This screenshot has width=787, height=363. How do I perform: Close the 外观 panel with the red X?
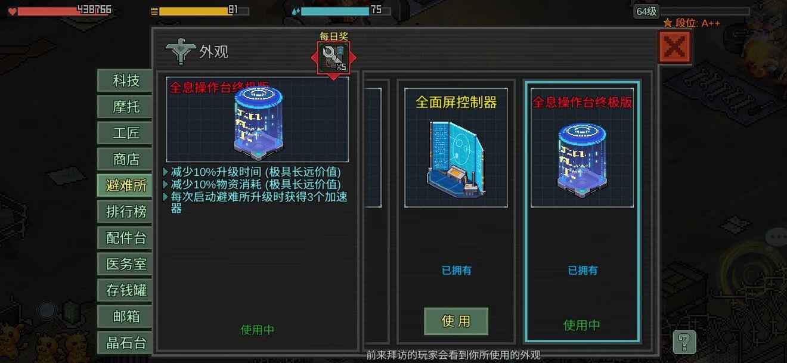click(x=674, y=47)
